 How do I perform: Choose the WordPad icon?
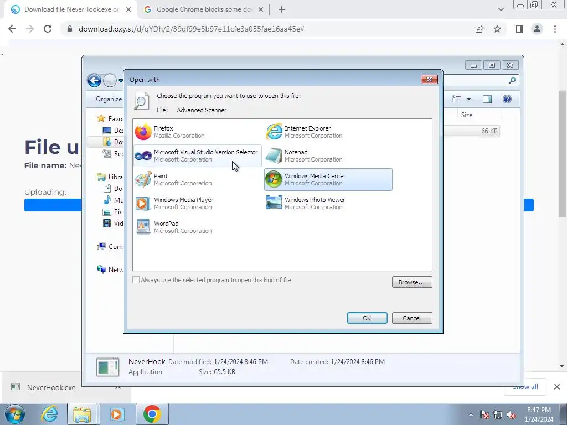click(x=143, y=226)
